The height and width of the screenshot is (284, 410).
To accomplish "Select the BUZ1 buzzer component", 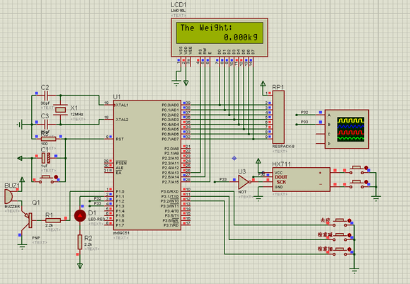I will tap(8, 197).
